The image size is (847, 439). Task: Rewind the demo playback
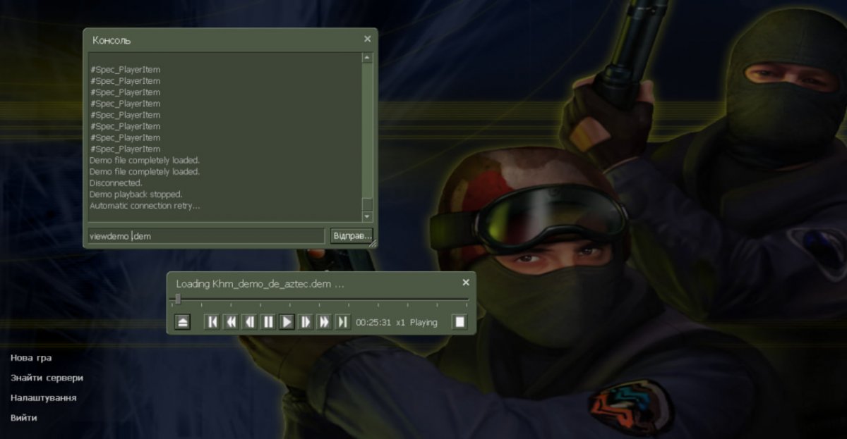tap(230, 322)
